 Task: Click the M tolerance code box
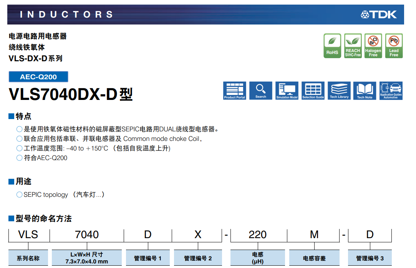[x=314, y=235]
